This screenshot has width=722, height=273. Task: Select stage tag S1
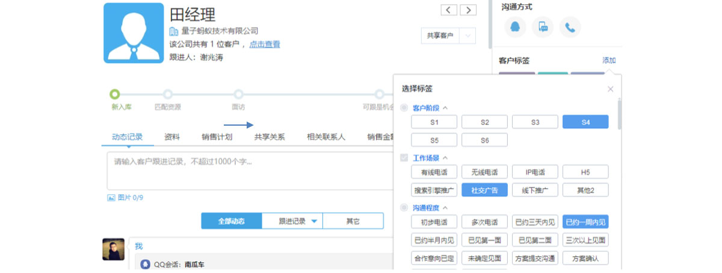434,122
